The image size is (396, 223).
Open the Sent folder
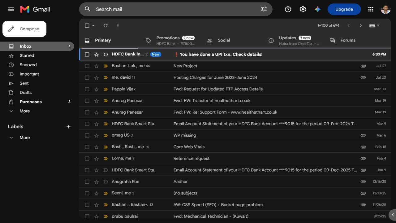(x=37, y=83)
